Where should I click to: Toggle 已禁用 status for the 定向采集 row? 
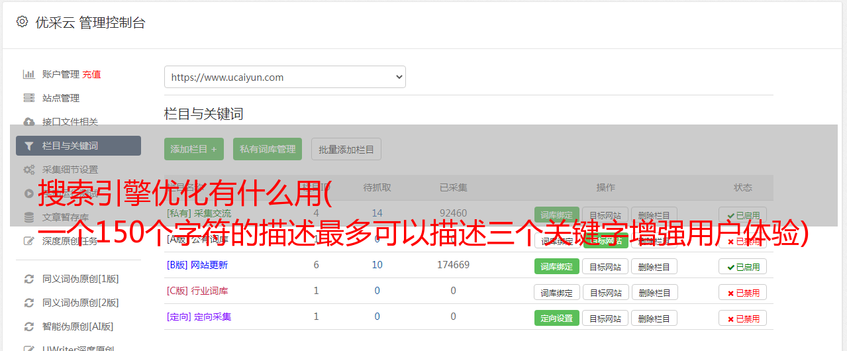point(743,318)
